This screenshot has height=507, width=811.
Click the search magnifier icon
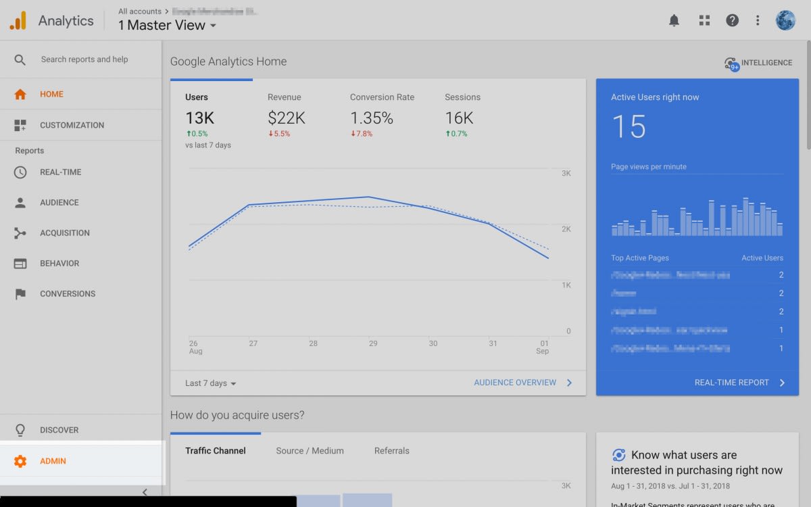[20, 59]
